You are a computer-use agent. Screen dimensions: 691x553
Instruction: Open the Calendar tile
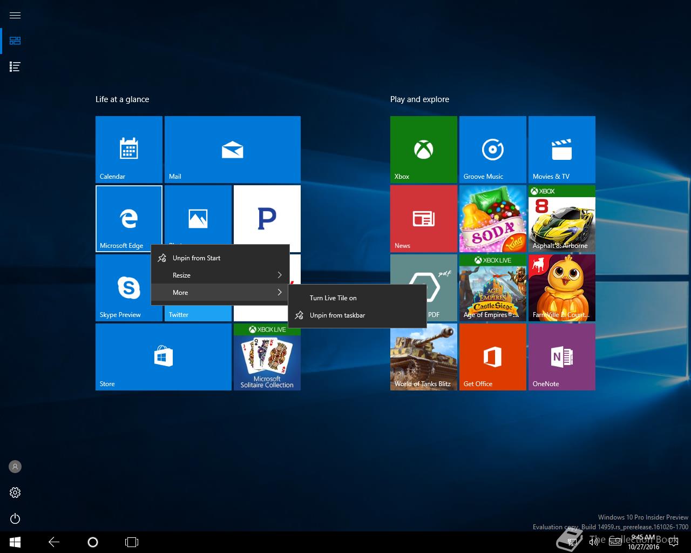(129, 150)
